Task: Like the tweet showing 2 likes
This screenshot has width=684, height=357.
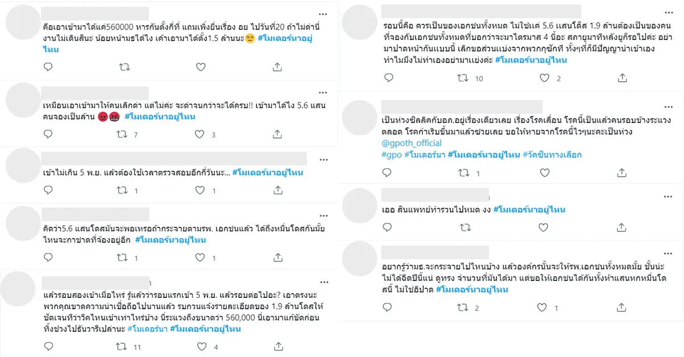Action: (x=541, y=78)
